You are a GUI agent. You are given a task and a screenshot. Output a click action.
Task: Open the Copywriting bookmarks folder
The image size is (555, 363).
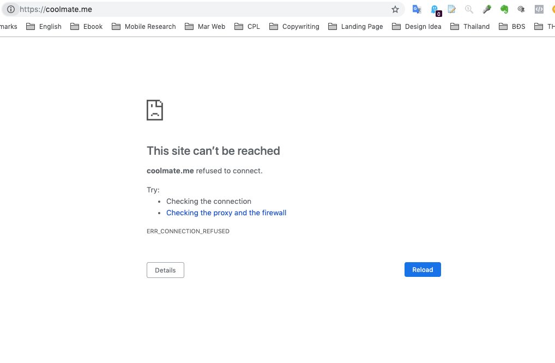click(x=294, y=26)
